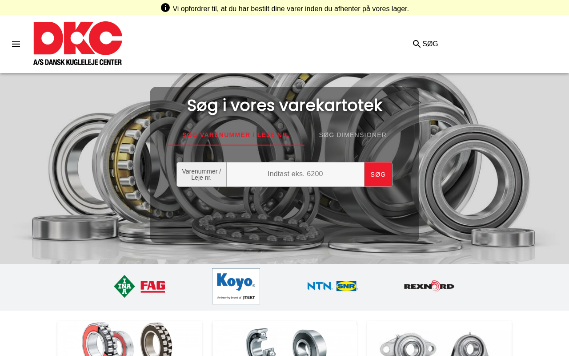
Task: Click the info icon in the notice banner
Action: point(165,8)
